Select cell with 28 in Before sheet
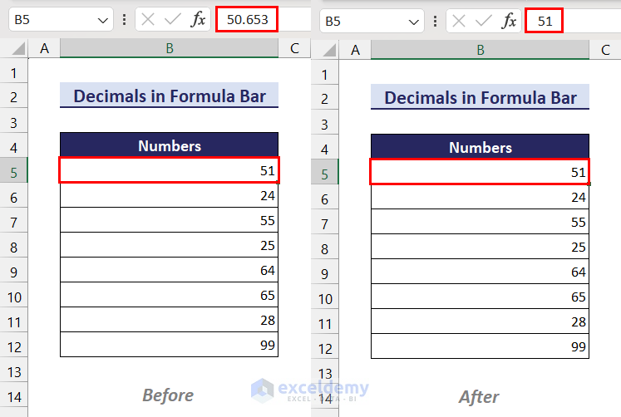621x417 pixels. click(x=169, y=320)
